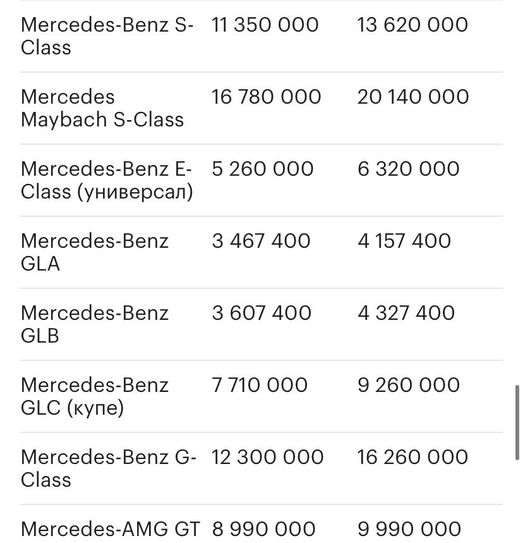Select the 20 140 000 price value
The image size is (523, 543).
pos(413,97)
